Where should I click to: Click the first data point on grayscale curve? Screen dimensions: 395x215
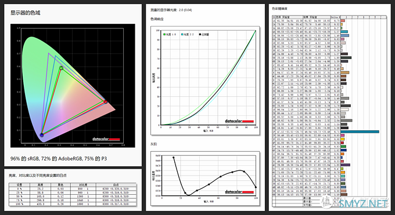[174, 158]
